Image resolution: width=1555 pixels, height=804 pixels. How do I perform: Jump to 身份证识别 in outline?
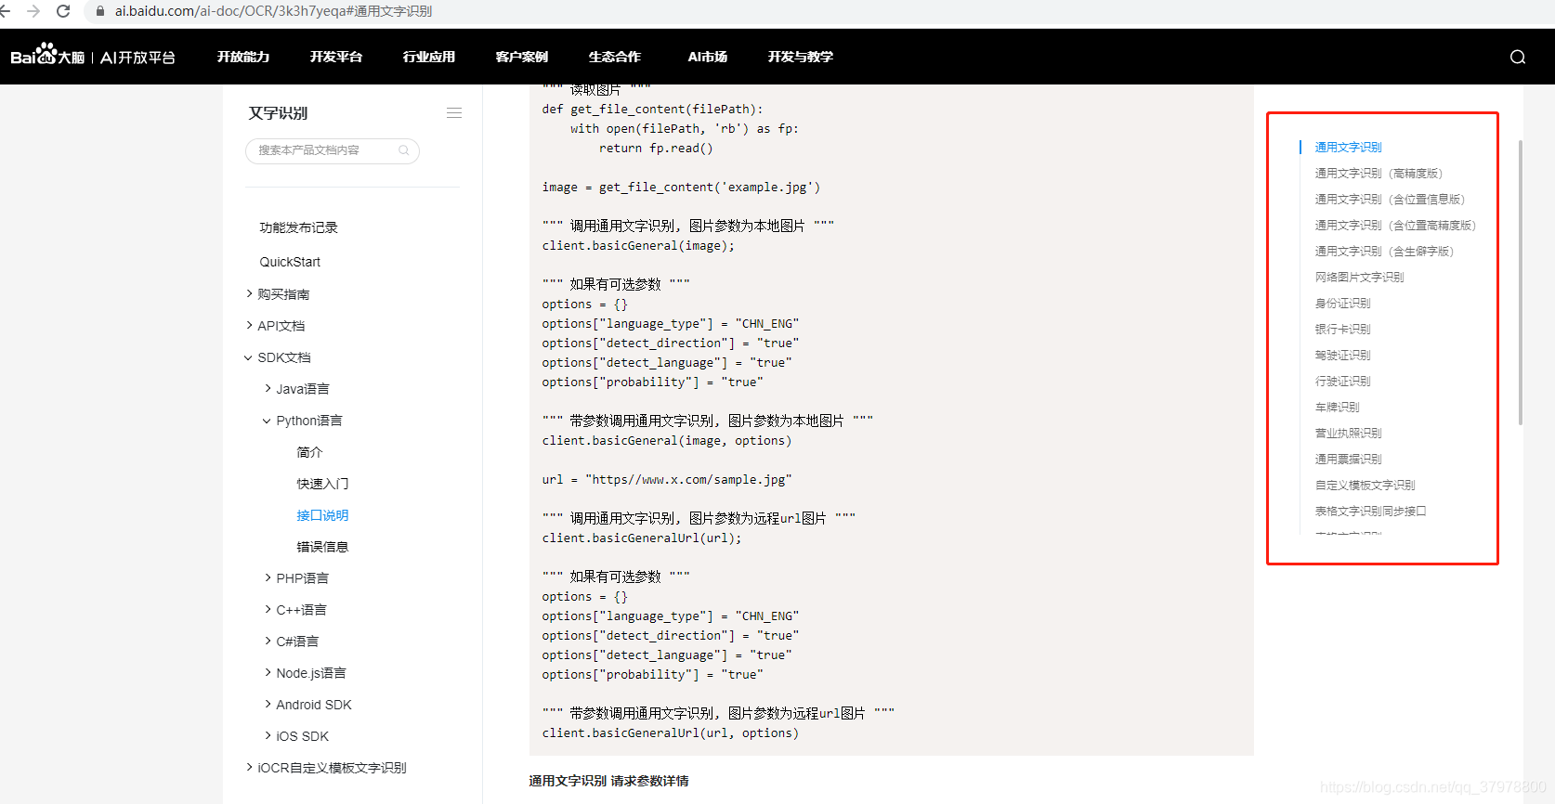(1342, 304)
